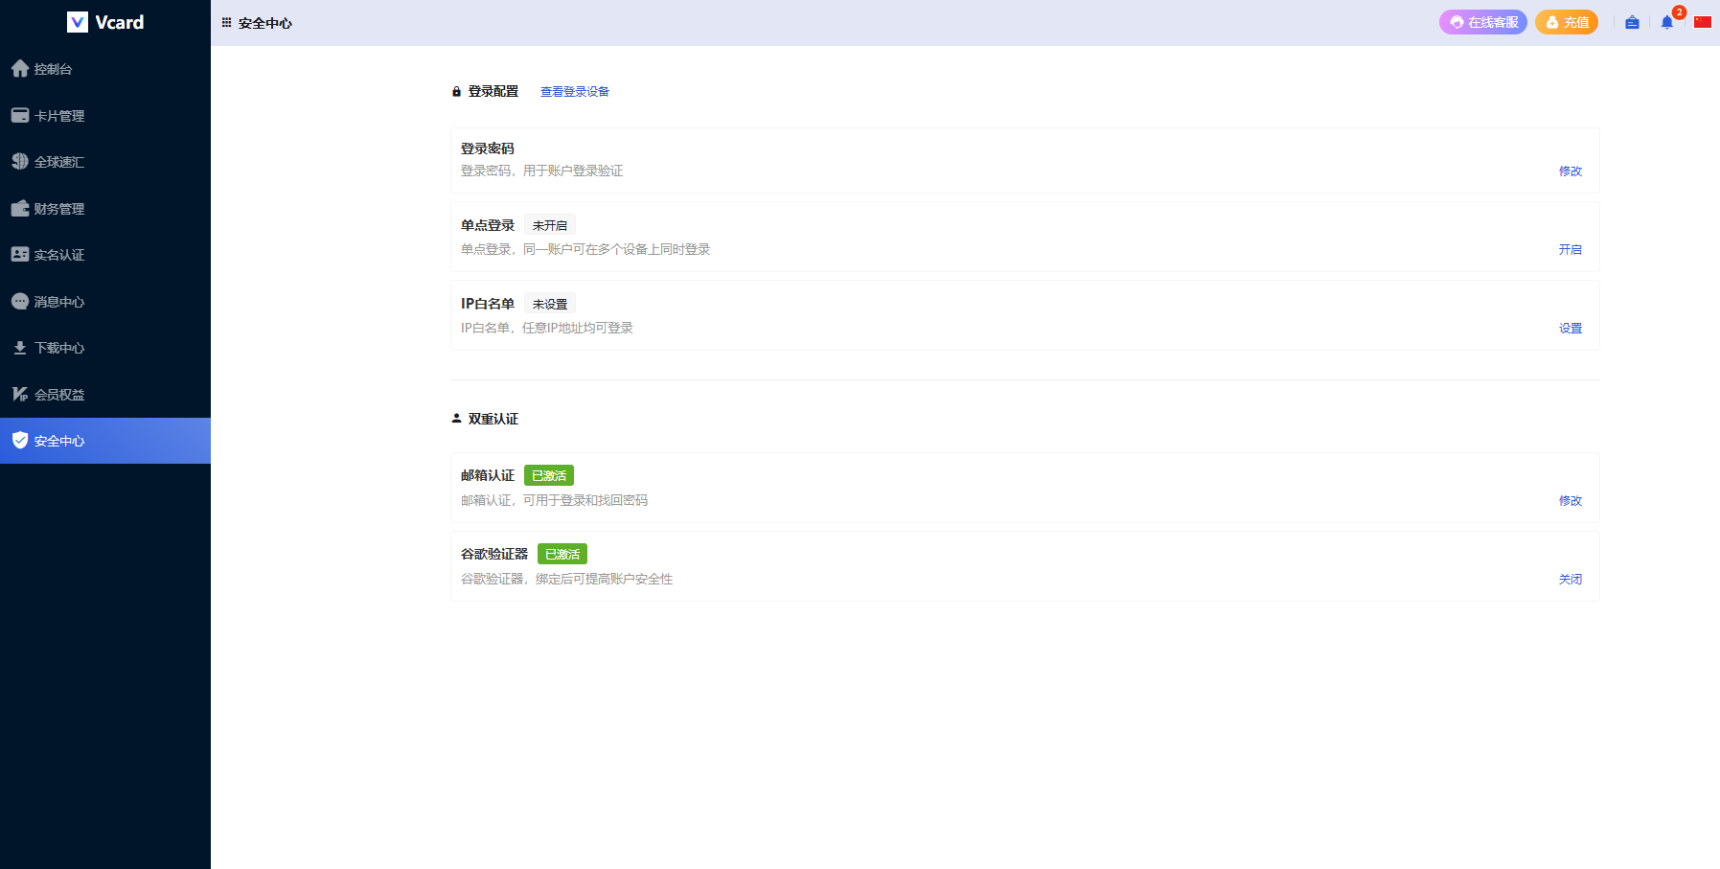The image size is (1720, 869).
Task: Click the 会员权益 VIP icon
Action: point(20,394)
